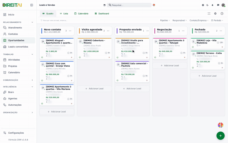Open Fechado column options menu
The width and height of the screenshot is (228, 143).
[221, 31]
